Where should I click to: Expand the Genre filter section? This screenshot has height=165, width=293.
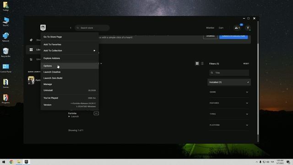point(229,92)
